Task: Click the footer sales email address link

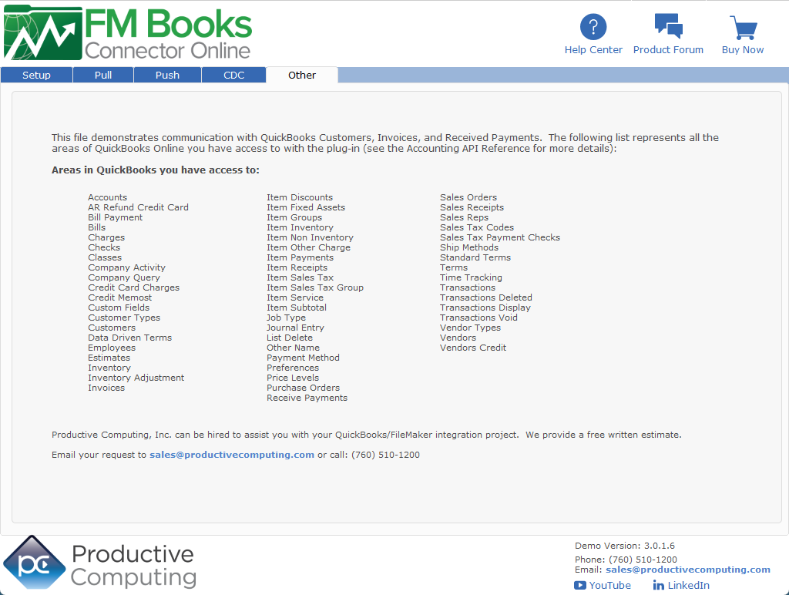Action: (x=687, y=570)
